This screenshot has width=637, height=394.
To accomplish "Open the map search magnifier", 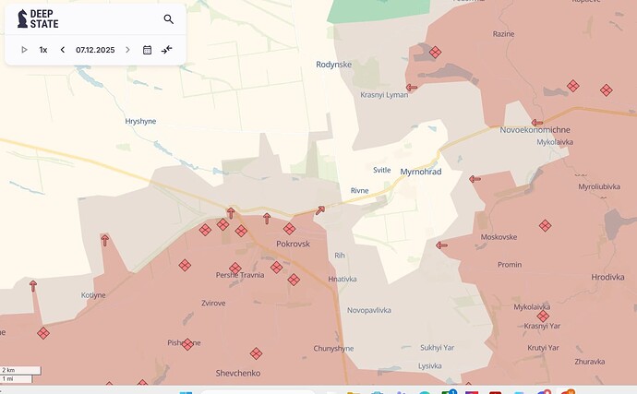I will 168,19.
